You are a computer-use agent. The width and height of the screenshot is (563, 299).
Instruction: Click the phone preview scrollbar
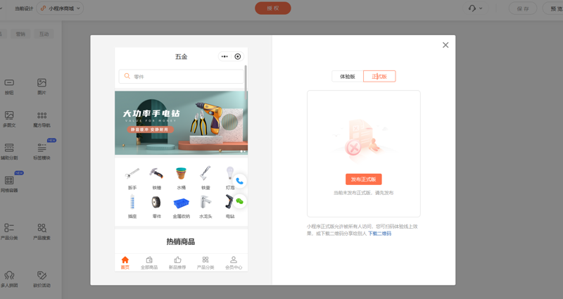point(246,82)
